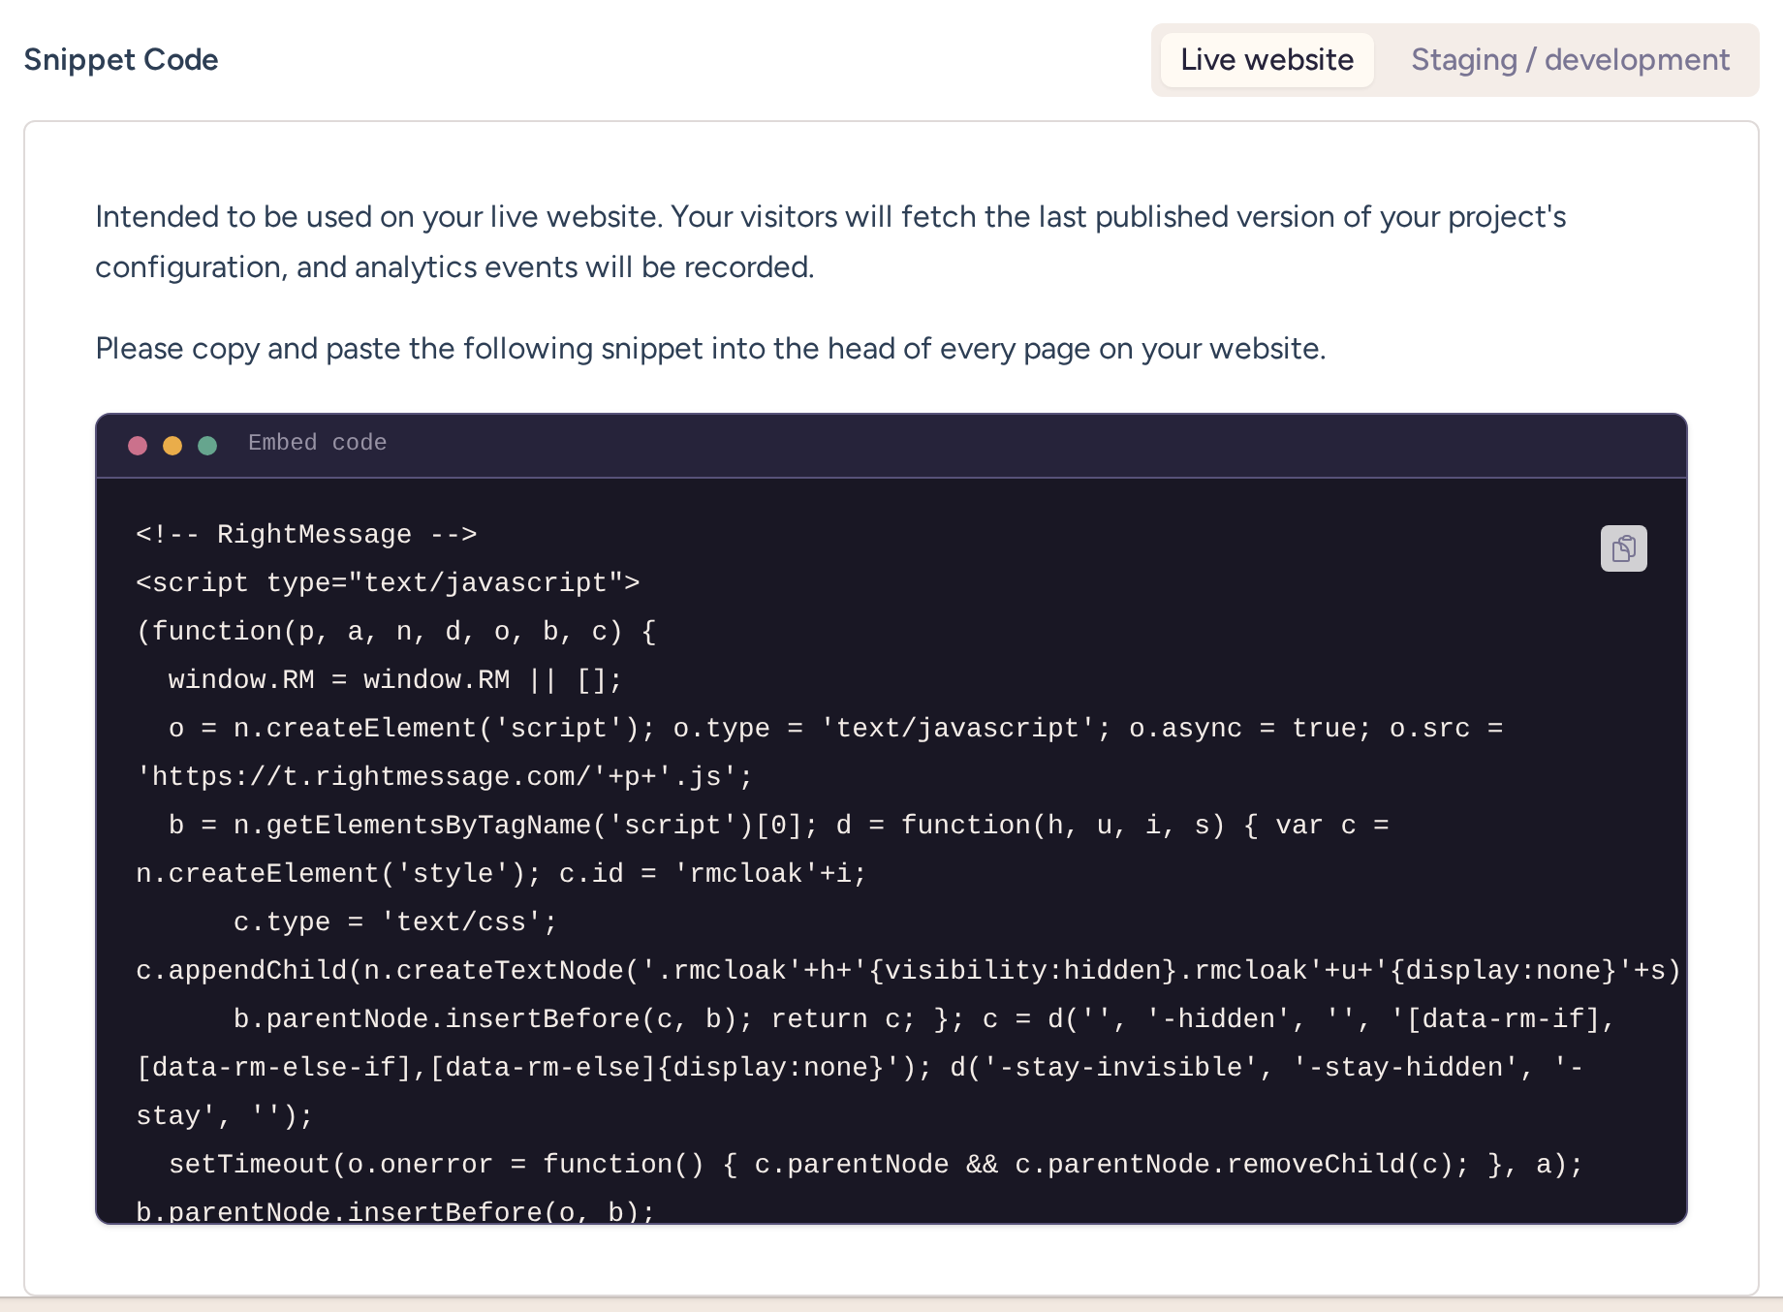The height and width of the screenshot is (1312, 1783).
Task: Click the '<!-- RightMessage -->' comment line
Action: [306, 535]
